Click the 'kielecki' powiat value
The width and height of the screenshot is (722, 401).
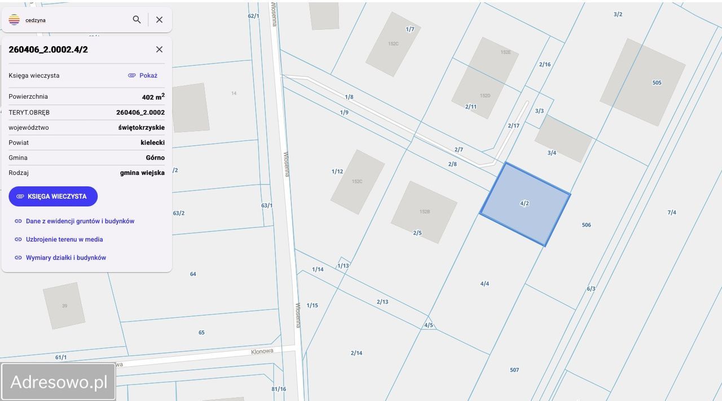(x=153, y=143)
